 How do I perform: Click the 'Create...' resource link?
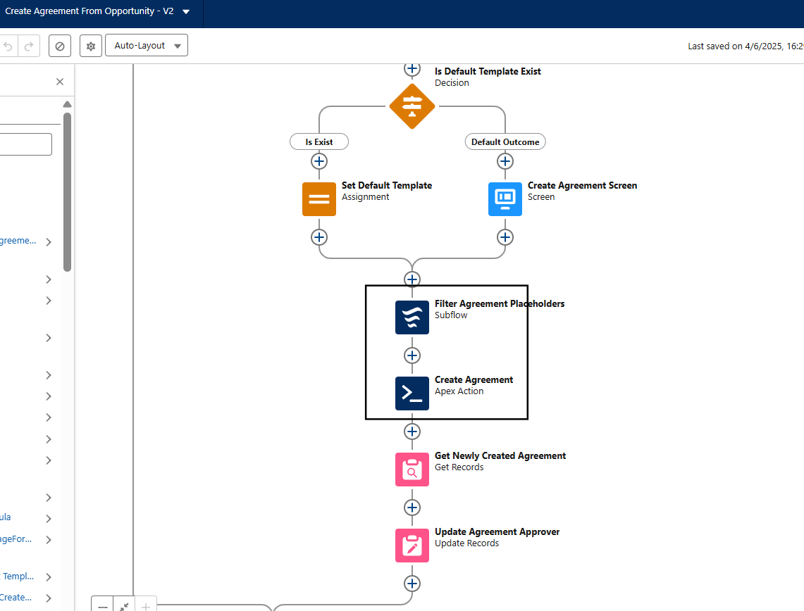[16, 597]
